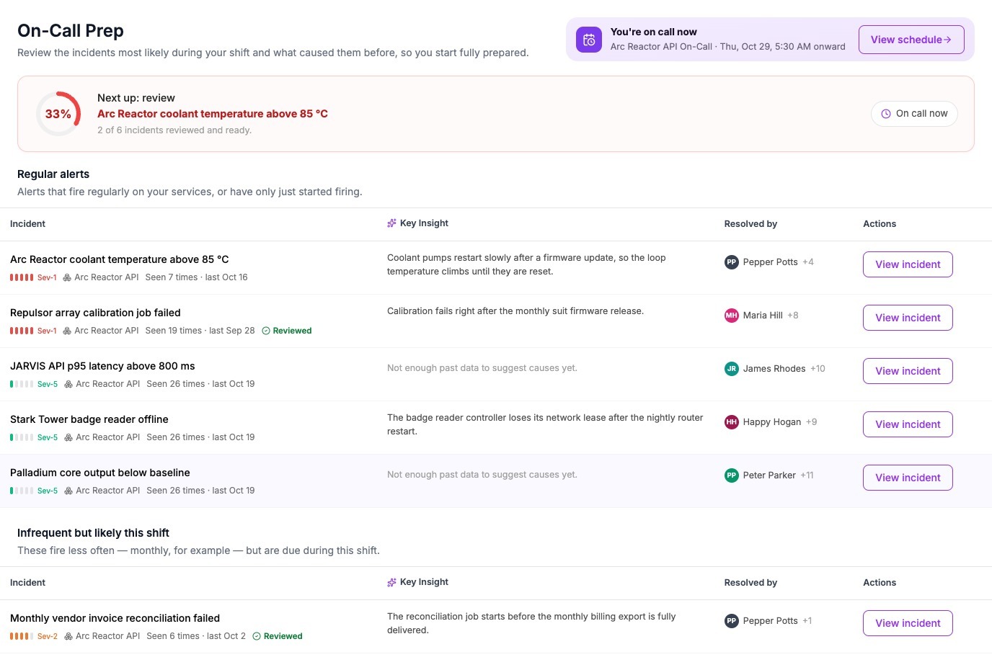Click the '+8' resolvers count beside Maria Hill
The width and height of the screenshot is (992, 670).
pyautogui.click(x=793, y=316)
